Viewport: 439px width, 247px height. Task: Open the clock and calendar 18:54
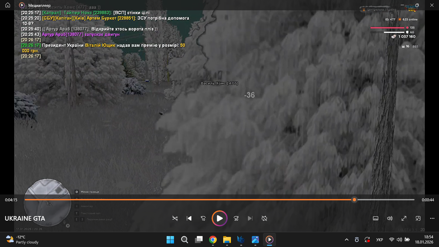(424, 240)
